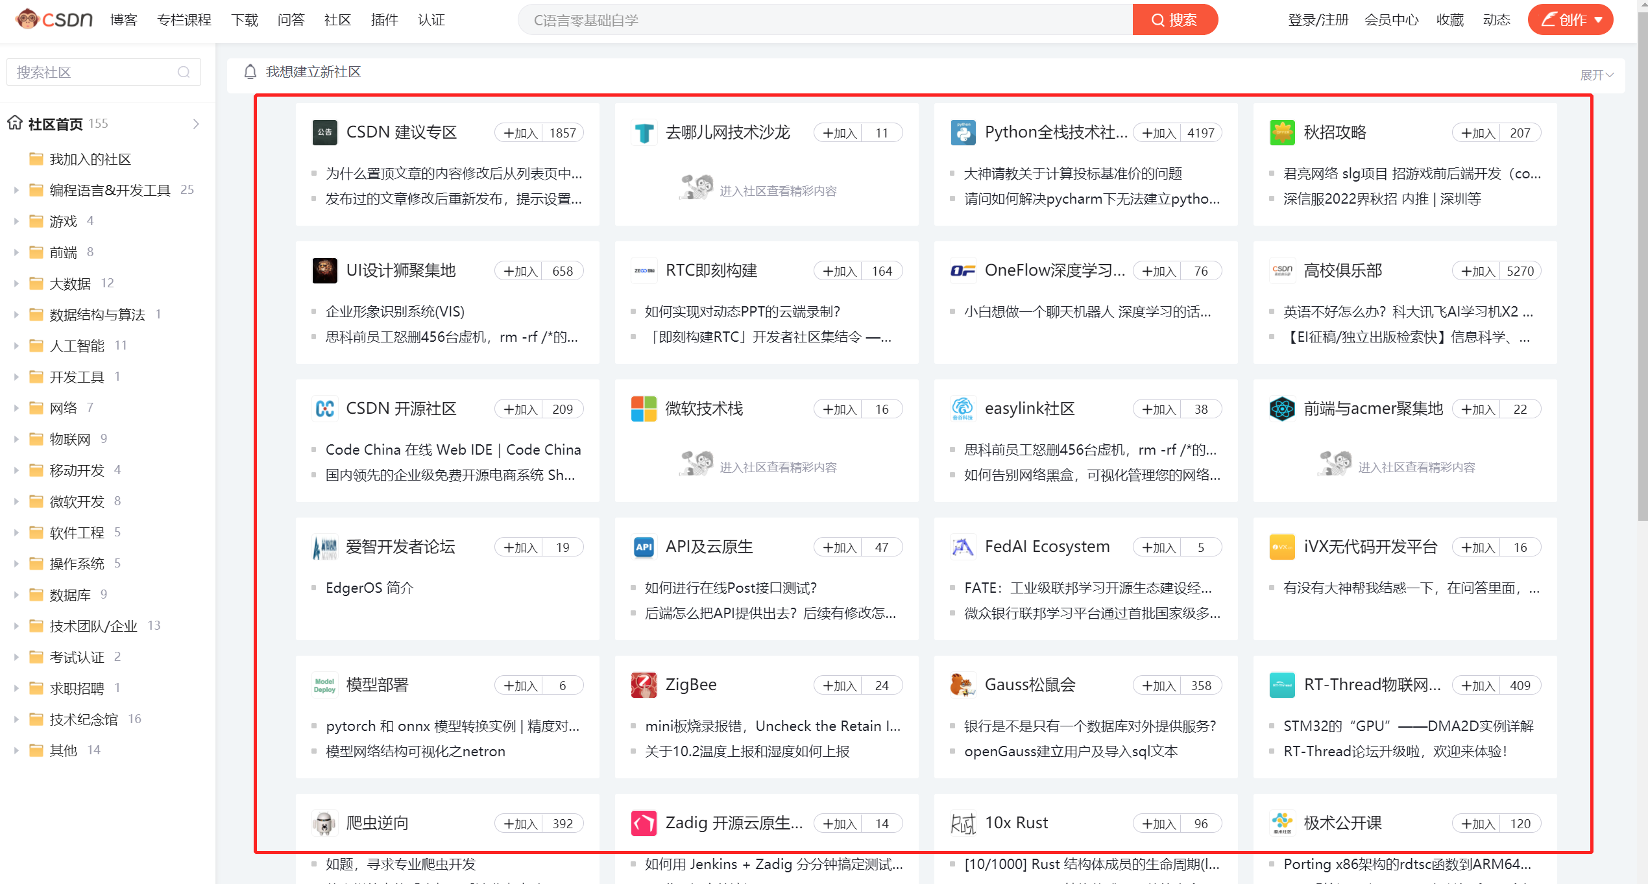Open post 如何进行在线Post接口测试?

pos(731,588)
